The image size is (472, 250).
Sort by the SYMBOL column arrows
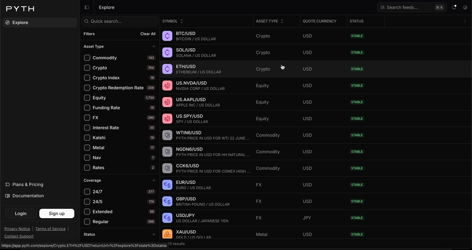click(x=182, y=21)
